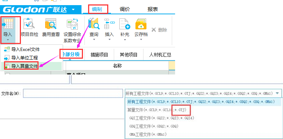Screen dimensions: 283x139
Task: Select 导入Excel文件 menu entry
Action: (x=32, y=49)
